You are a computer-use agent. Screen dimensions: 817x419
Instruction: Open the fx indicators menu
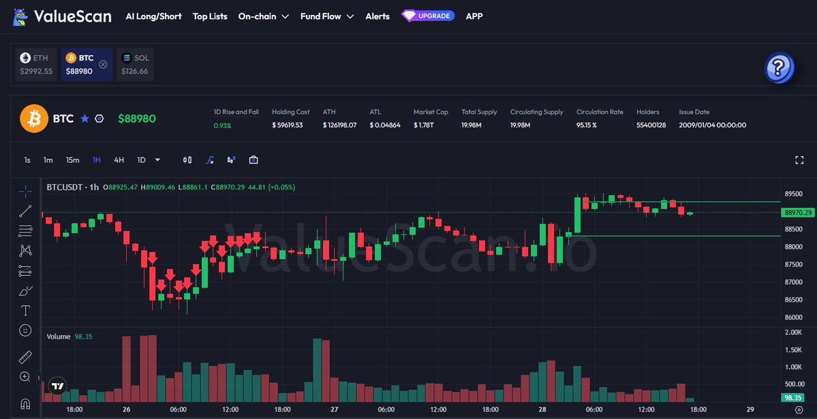point(209,160)
